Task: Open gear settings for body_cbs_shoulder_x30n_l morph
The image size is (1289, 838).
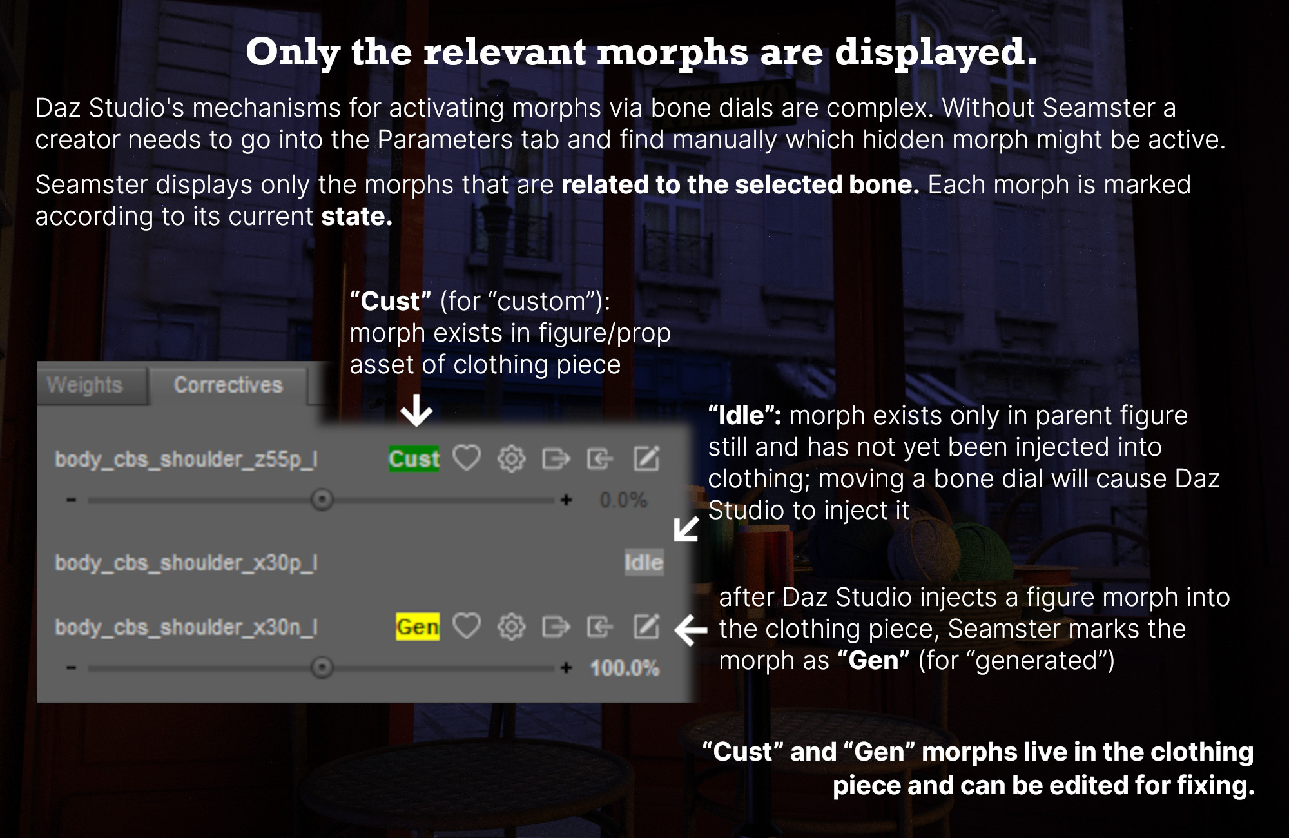Action: coord(511,626)
